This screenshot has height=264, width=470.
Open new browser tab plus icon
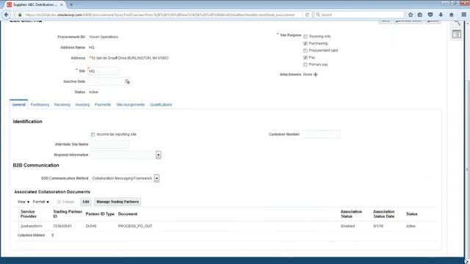click(71, 4)
